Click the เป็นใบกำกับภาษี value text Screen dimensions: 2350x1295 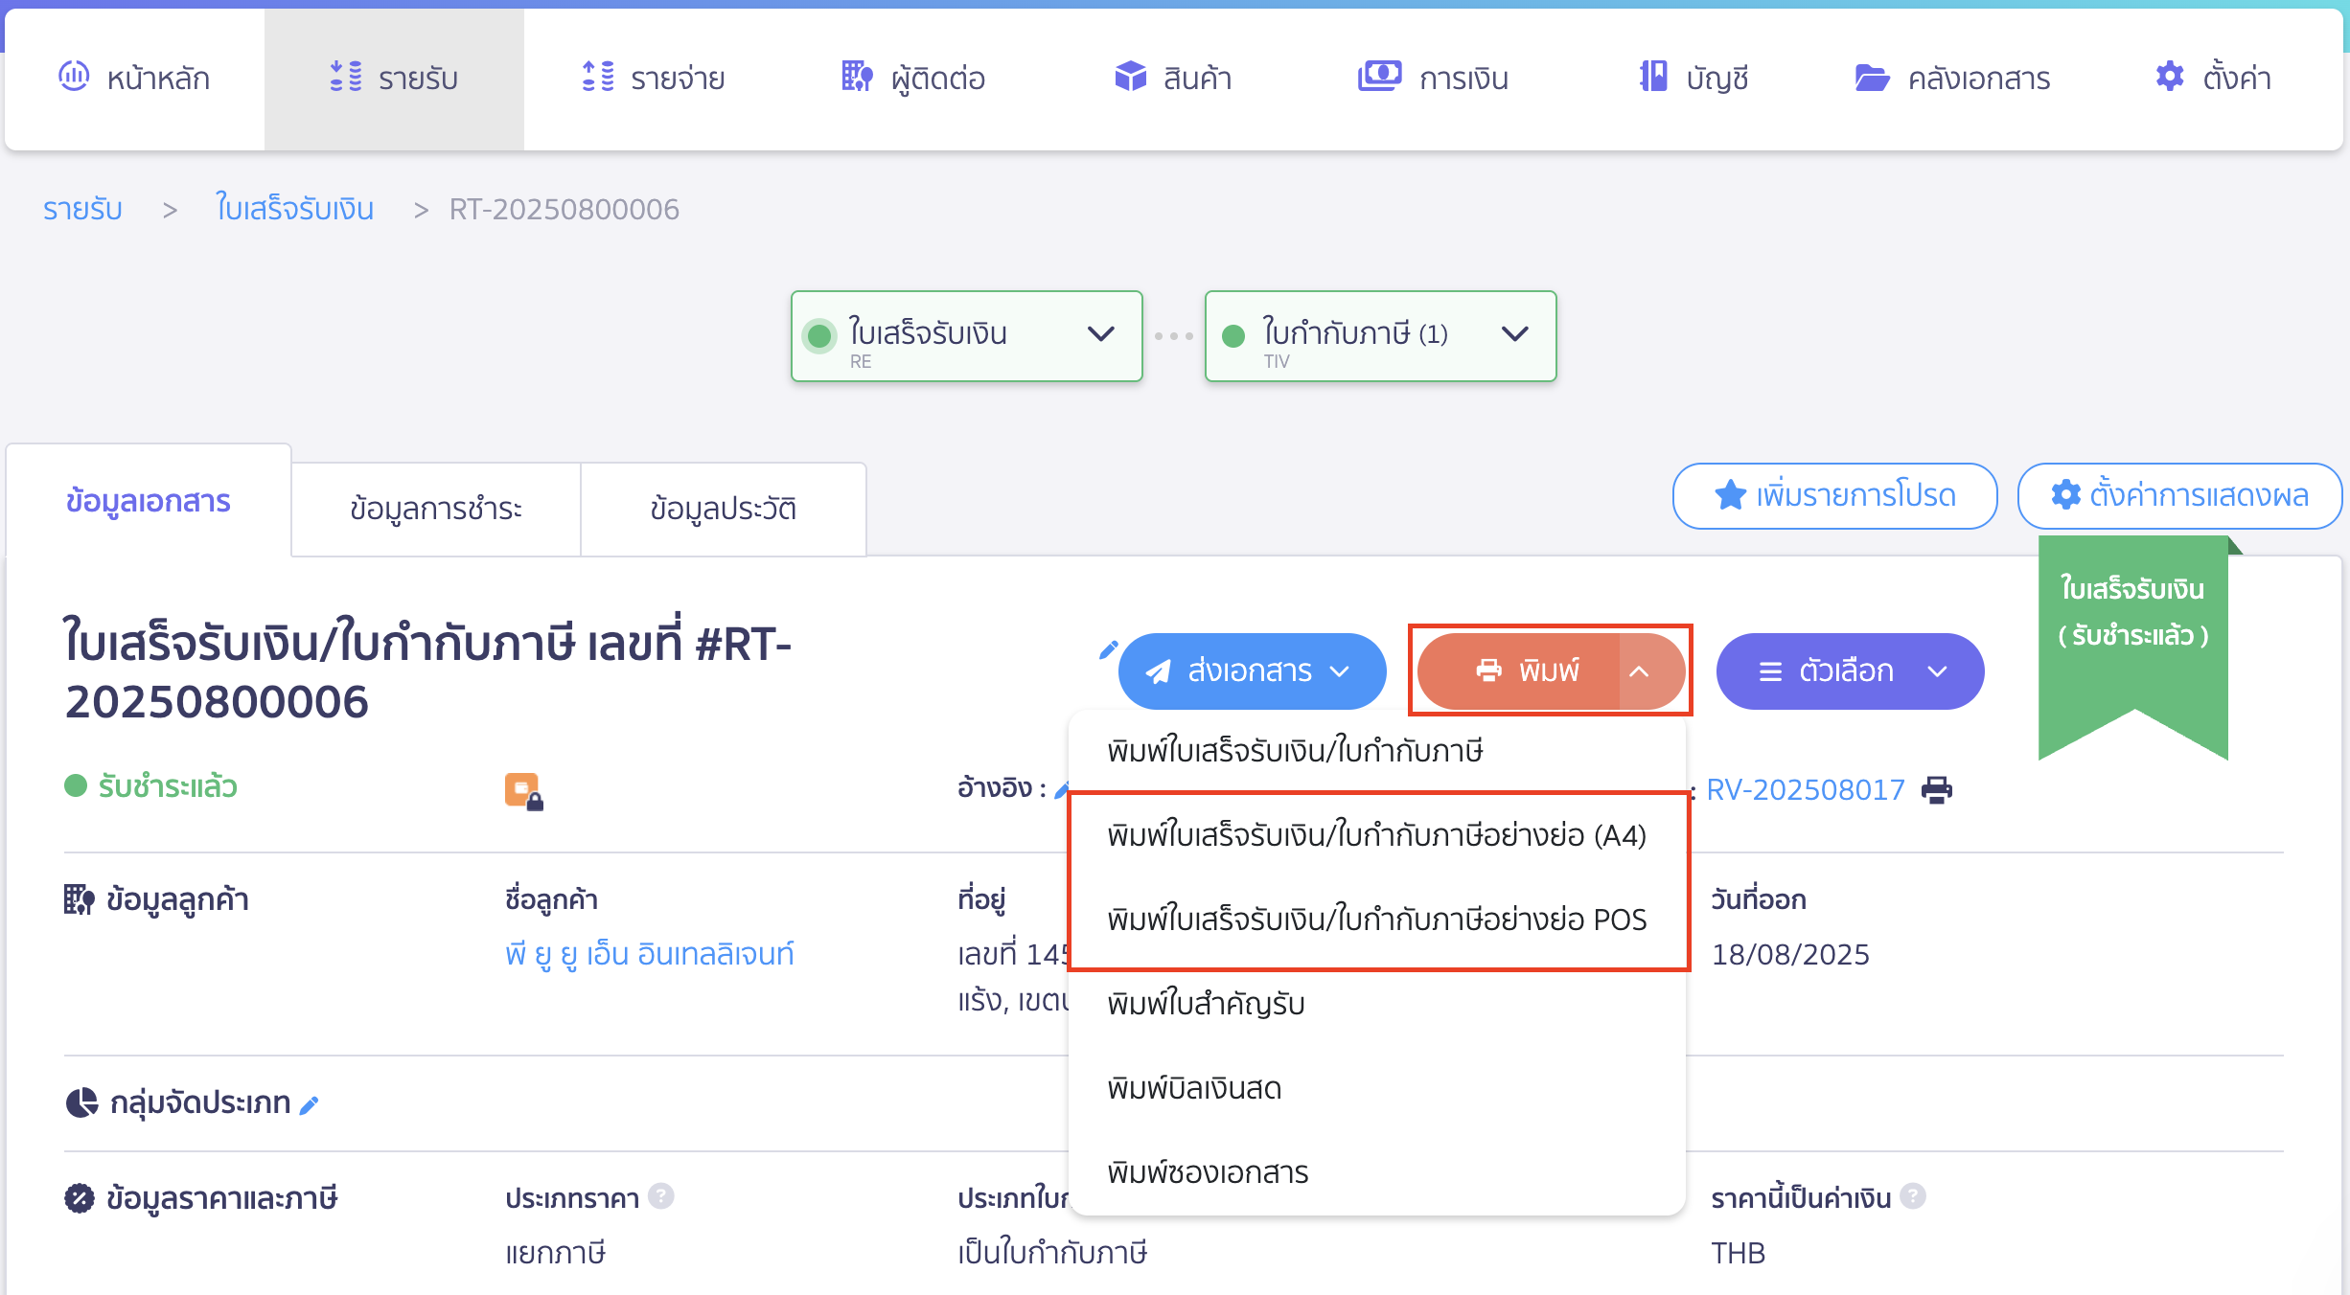1052,1253
